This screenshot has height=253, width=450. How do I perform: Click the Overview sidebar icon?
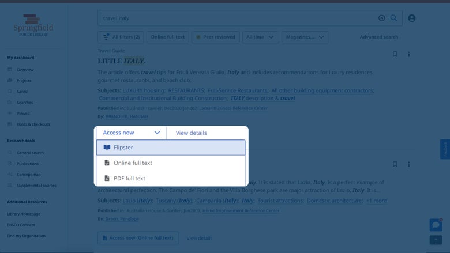(x=10, y=70)
